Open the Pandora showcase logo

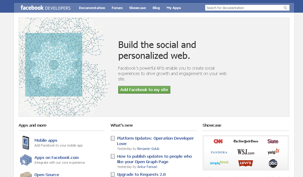click(x=219, y=152)
